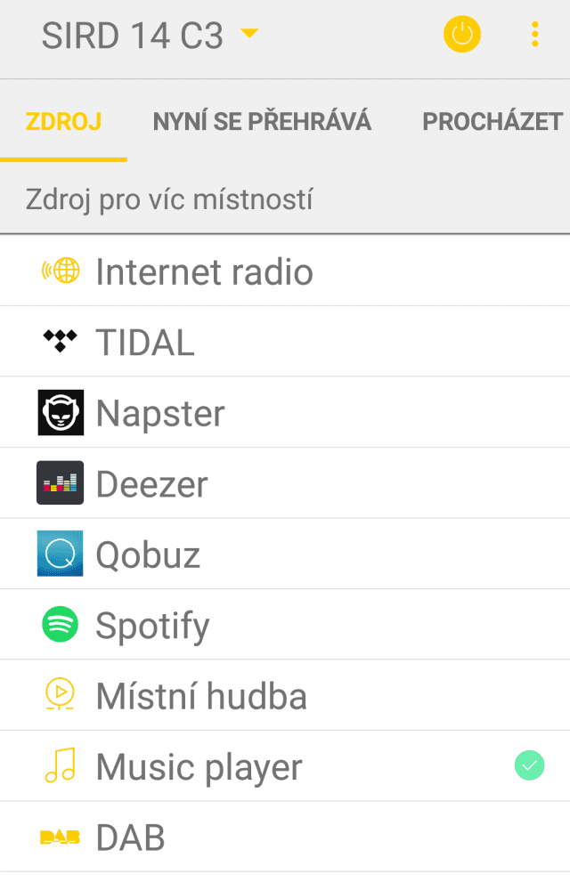Tap the Zdroj pro víc místností header

coord(169,199)
